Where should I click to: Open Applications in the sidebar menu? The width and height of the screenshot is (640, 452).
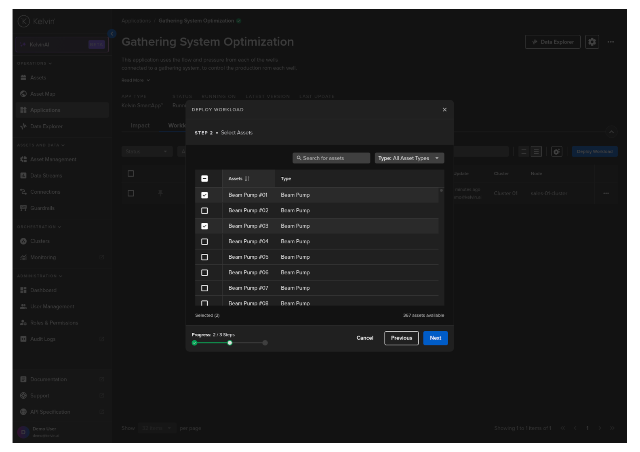point(45,110)
